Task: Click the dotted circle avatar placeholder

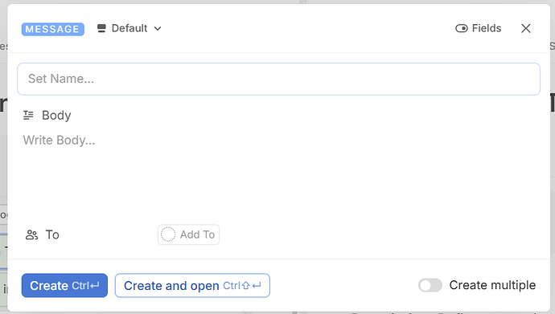Action: (x=168, y=234)
